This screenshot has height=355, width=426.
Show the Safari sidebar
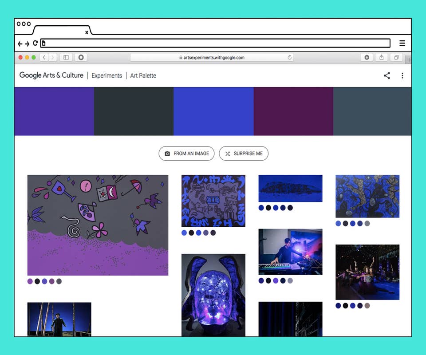[x=66, y=57]
